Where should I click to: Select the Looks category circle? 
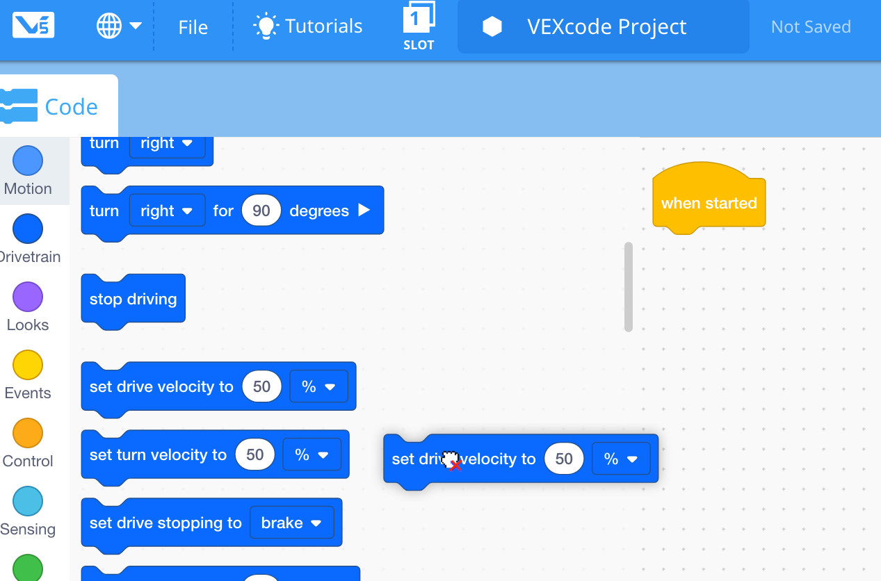(x=28, y=297)
